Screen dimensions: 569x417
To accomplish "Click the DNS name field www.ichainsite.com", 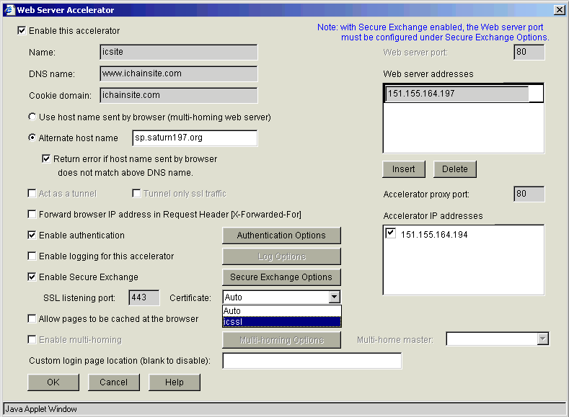I will (x=179, y=73).
